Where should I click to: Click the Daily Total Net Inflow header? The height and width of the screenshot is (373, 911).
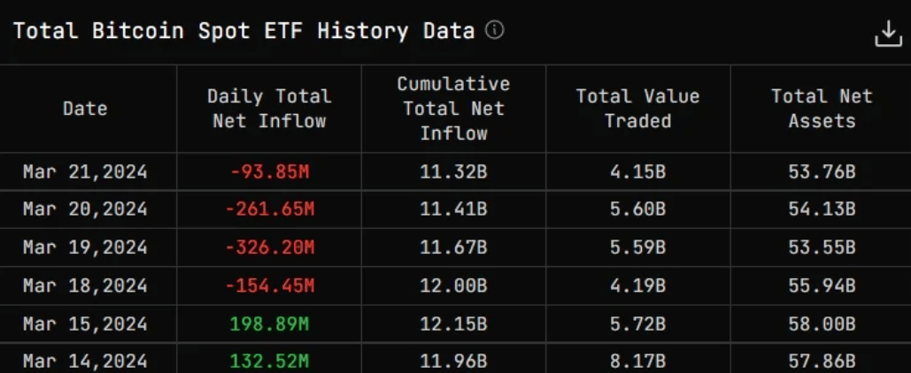pos(269,109)
